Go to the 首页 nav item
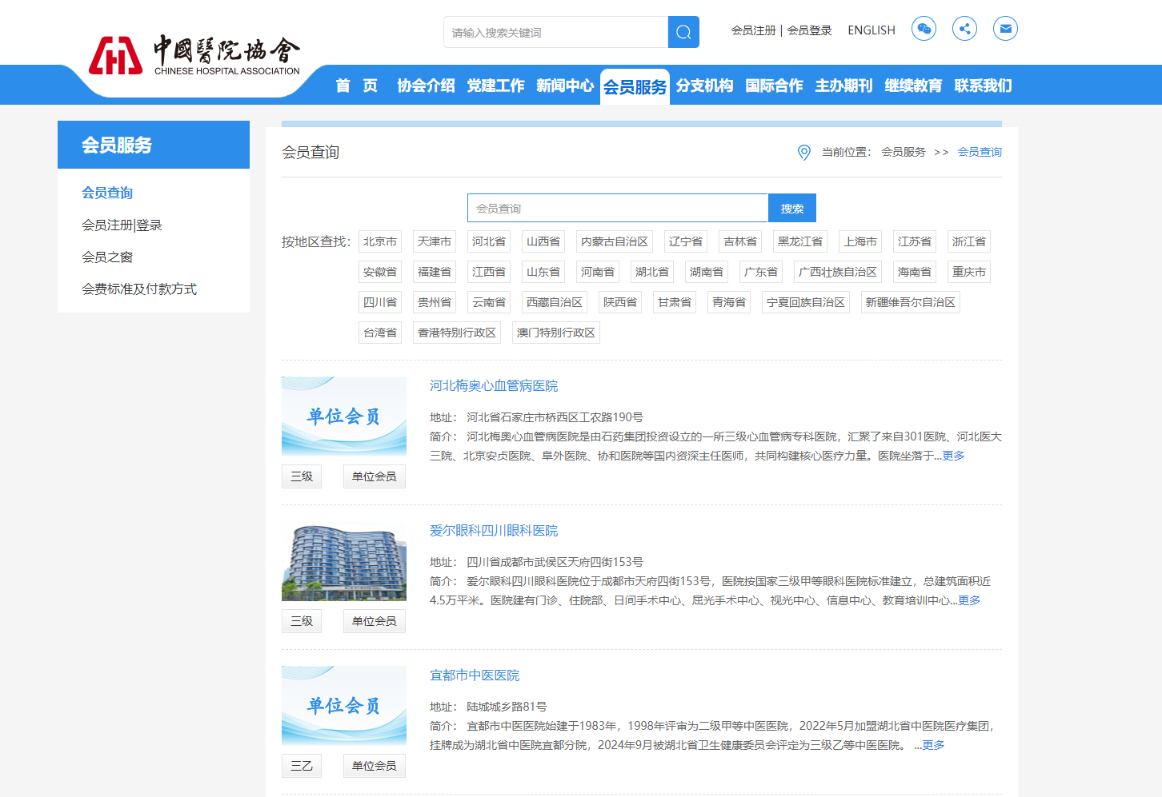The height and width of the screenshot is (797, 1162). [356, 86]
